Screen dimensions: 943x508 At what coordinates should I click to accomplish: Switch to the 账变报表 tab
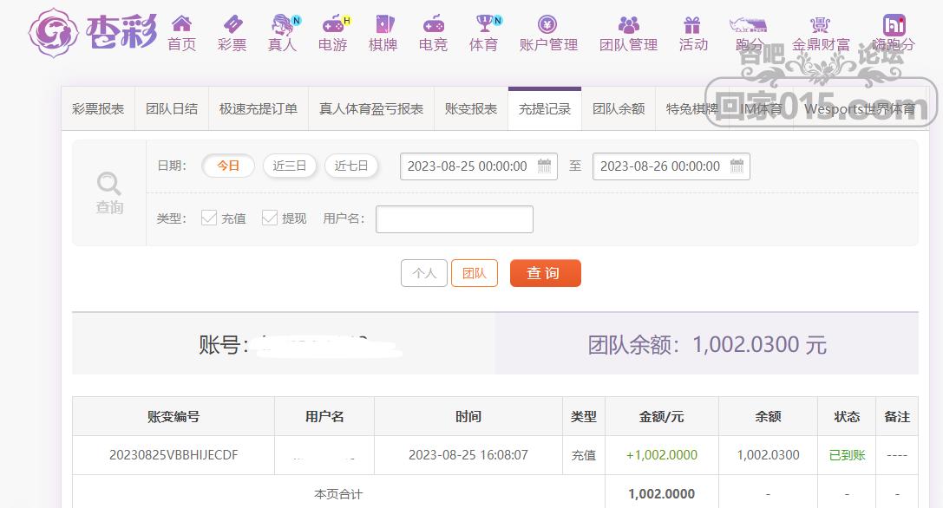(471, 109)
